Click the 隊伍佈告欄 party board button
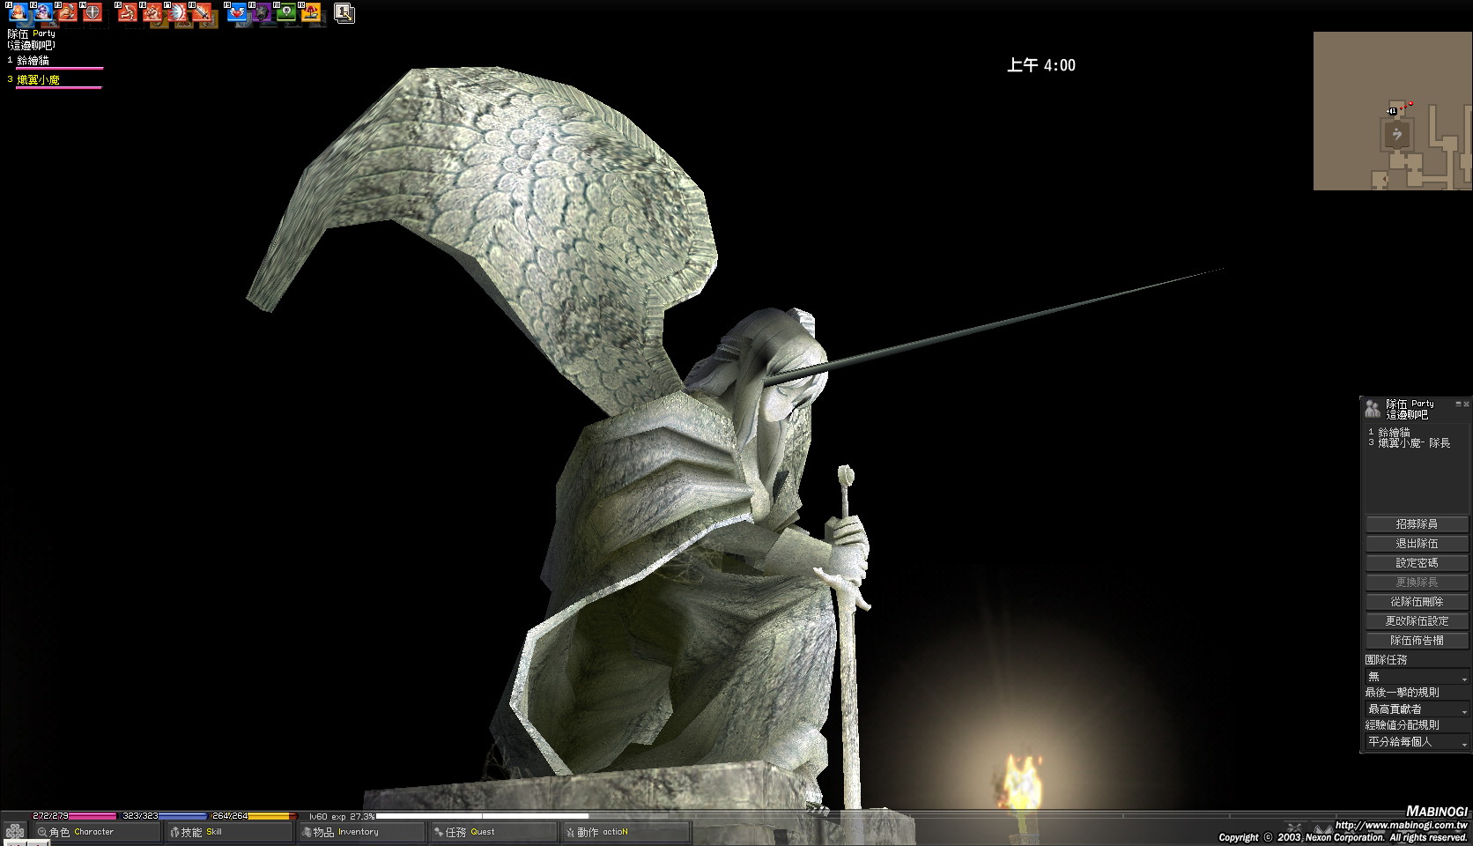 pos(1416,641)
